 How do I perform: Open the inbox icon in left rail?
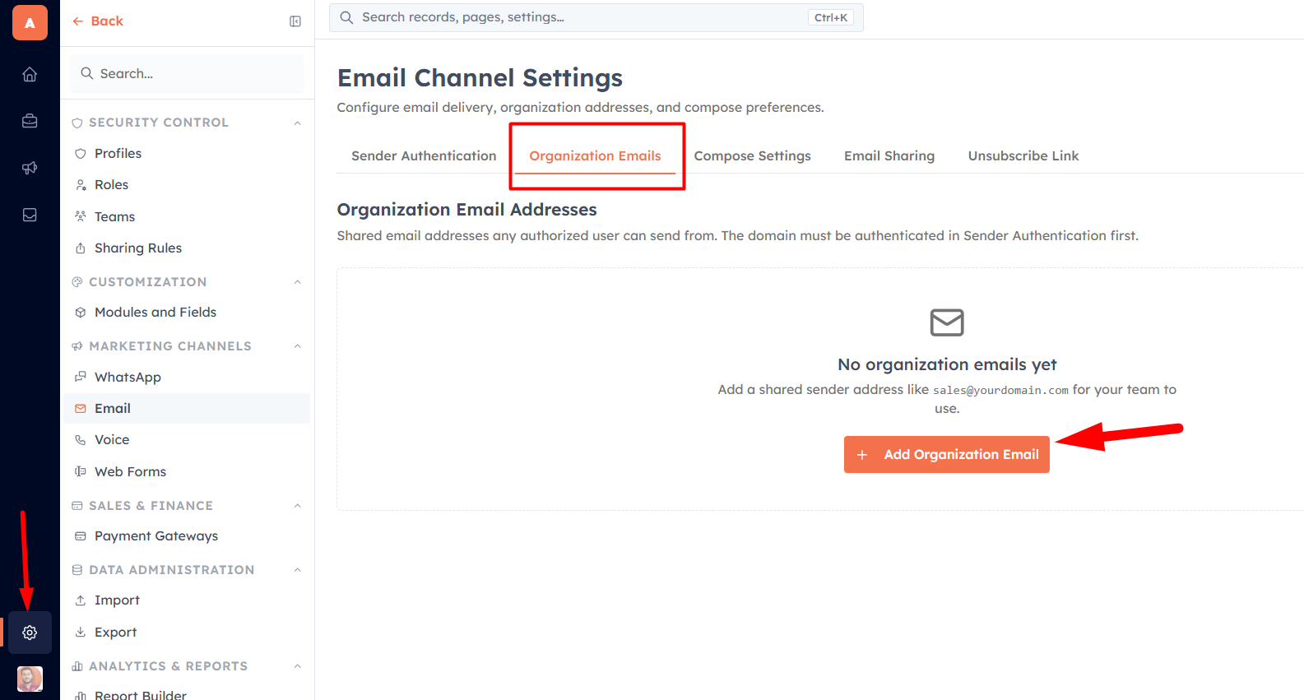pos(30,215)
